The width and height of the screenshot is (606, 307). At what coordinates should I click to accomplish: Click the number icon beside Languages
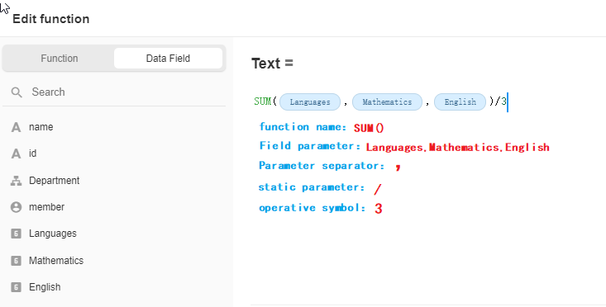[x=16, y=234]
